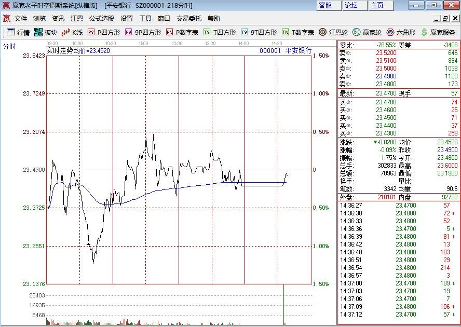Click the 客服 button in title bar
Screen dimensions: 461x327
tap(329, 5)
